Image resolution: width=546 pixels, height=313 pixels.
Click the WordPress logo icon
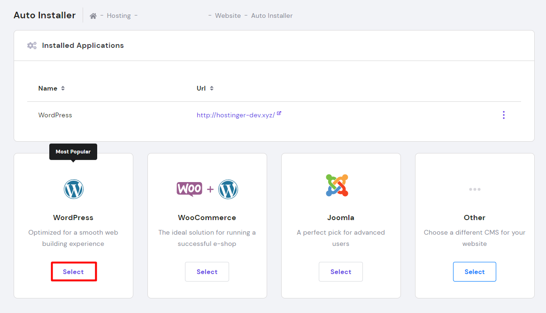73,189
